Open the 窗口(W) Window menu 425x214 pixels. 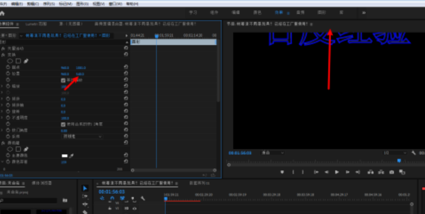[x=115, y=4]
